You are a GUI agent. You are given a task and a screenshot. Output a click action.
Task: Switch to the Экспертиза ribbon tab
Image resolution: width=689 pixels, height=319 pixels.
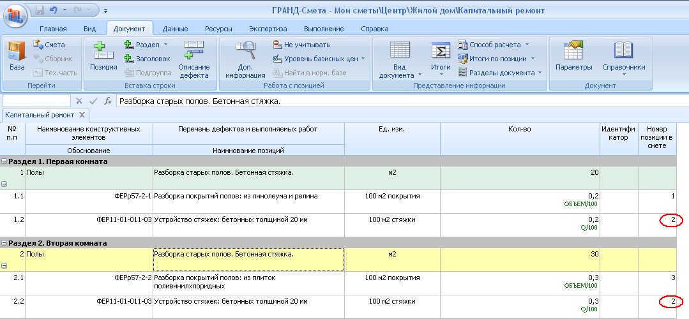[268, 29]
